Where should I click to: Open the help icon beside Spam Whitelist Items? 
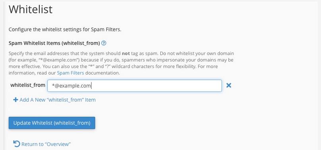coord(104,43)
